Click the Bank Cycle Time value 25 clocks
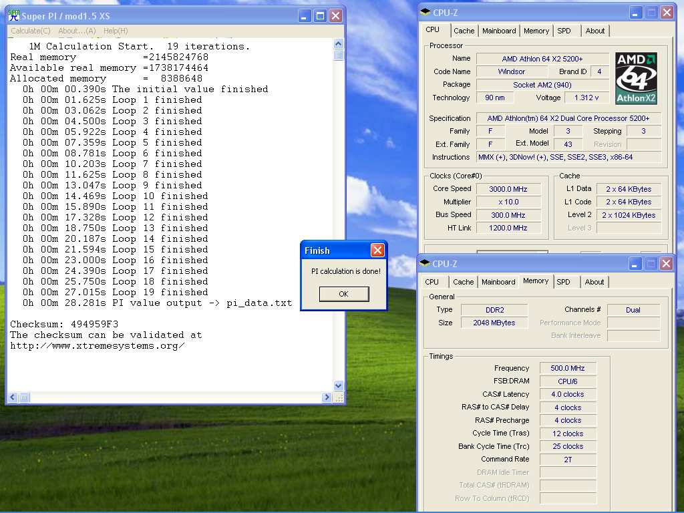 [568, 446]
